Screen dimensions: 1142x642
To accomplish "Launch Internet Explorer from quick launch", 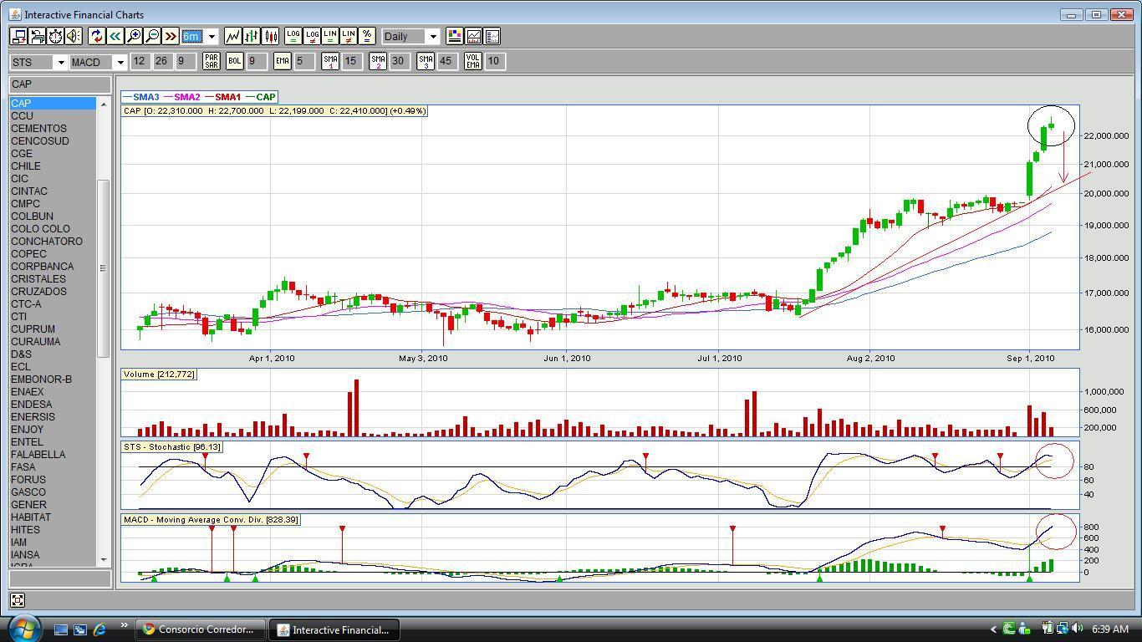I will (x=99, y=629).
